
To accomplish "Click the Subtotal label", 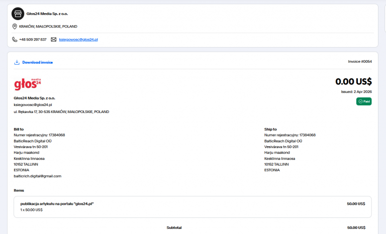I will [x=174, y=227].
